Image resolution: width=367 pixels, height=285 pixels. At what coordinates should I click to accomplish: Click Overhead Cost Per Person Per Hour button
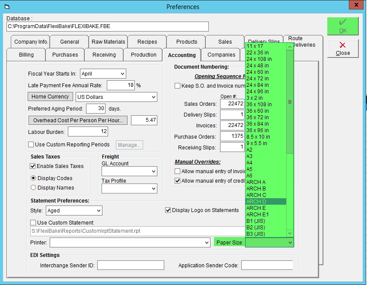pos(78,120)
